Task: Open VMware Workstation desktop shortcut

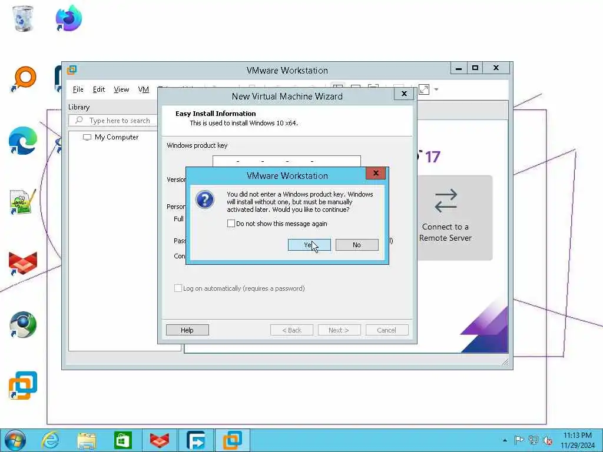Action: (23, 385)
